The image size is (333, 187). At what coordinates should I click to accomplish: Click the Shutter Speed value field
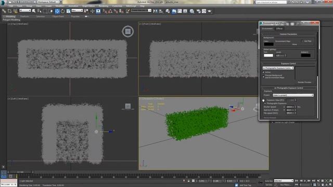point(290,107)
